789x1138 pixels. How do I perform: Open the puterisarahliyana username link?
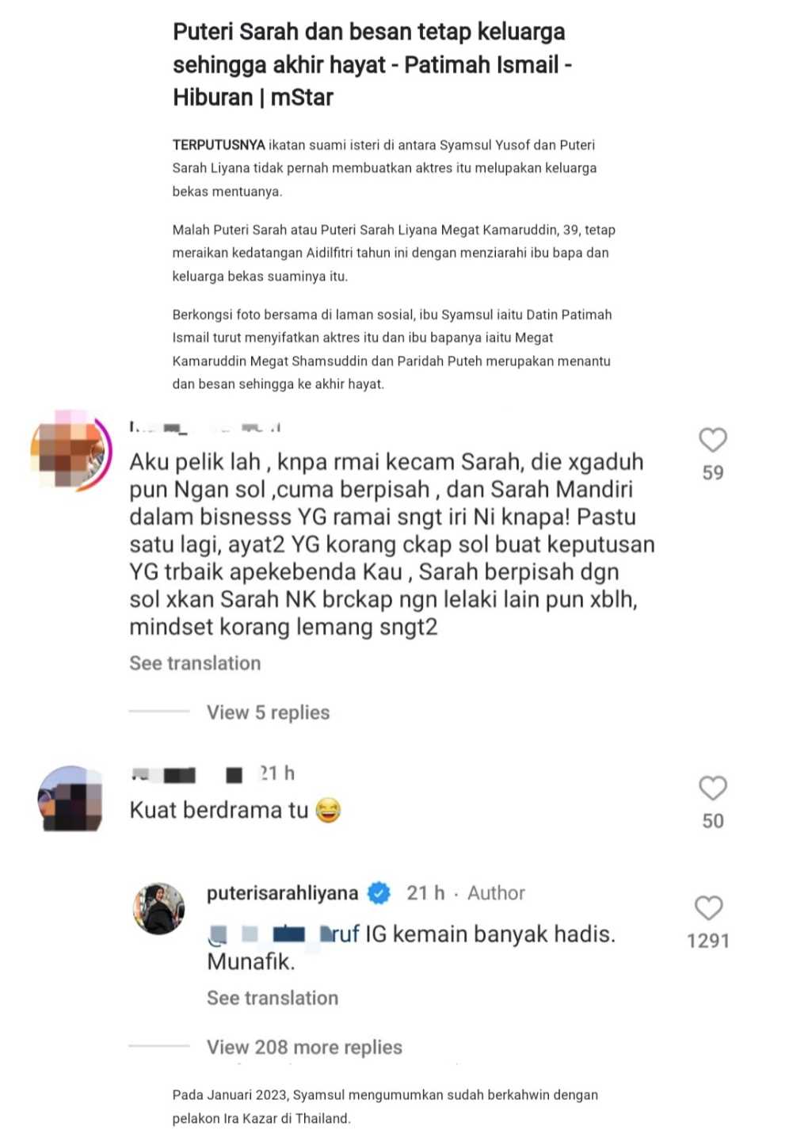(x=282, y=893)
